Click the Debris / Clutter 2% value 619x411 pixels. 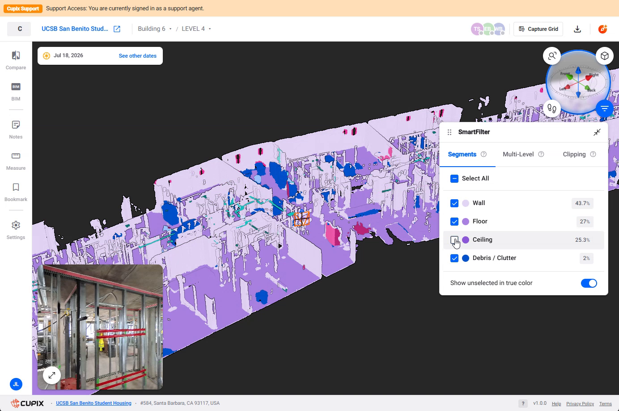(x=586, y=258)
